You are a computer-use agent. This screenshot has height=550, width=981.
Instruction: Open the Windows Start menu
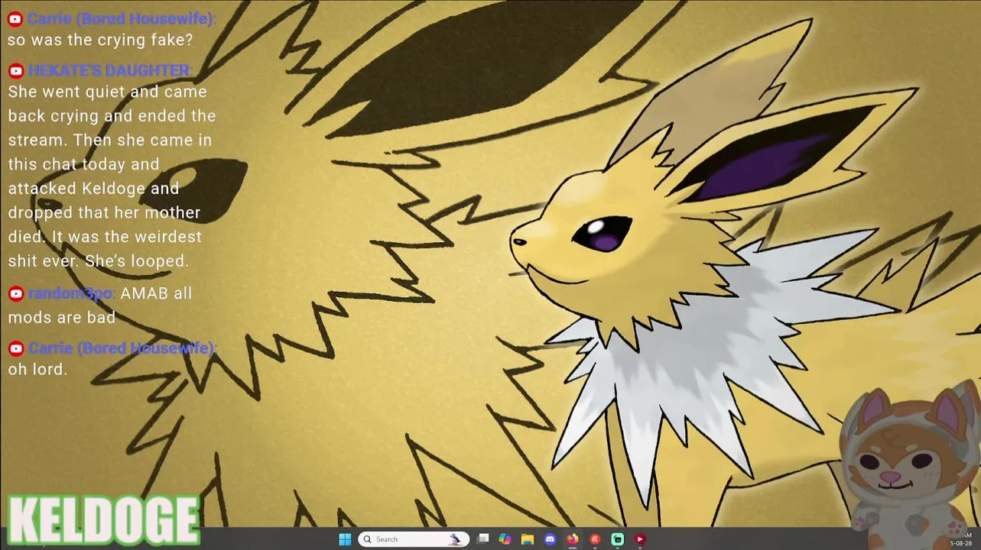coord(345,539)
